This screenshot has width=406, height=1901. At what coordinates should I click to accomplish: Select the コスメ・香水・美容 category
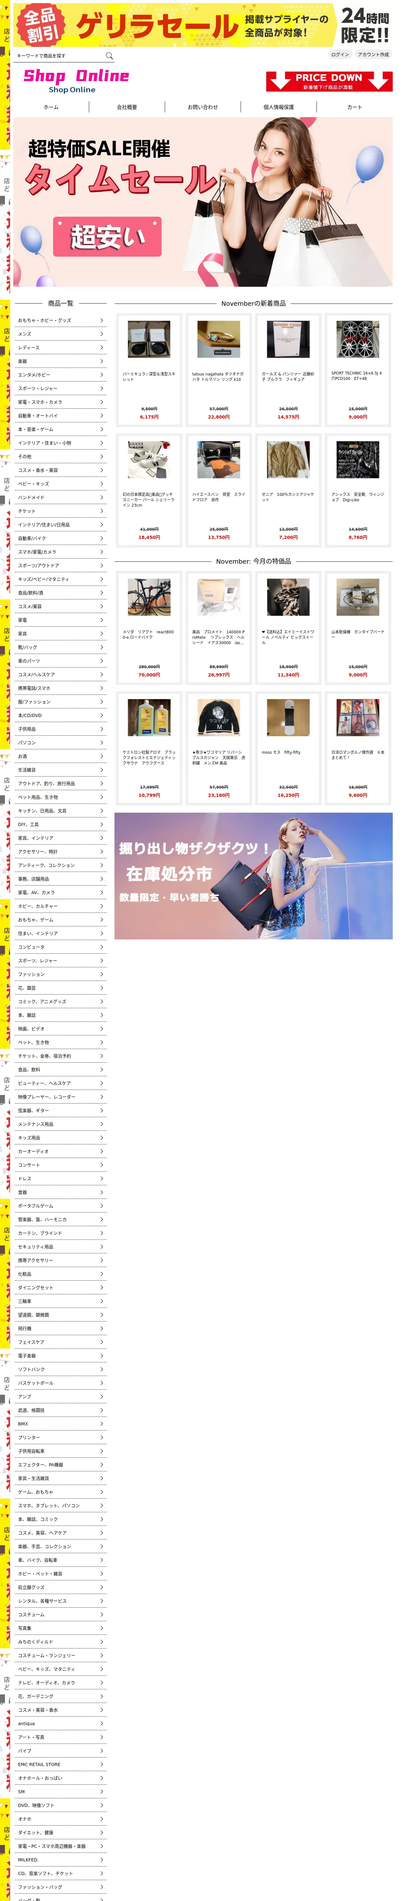(60, 470)
